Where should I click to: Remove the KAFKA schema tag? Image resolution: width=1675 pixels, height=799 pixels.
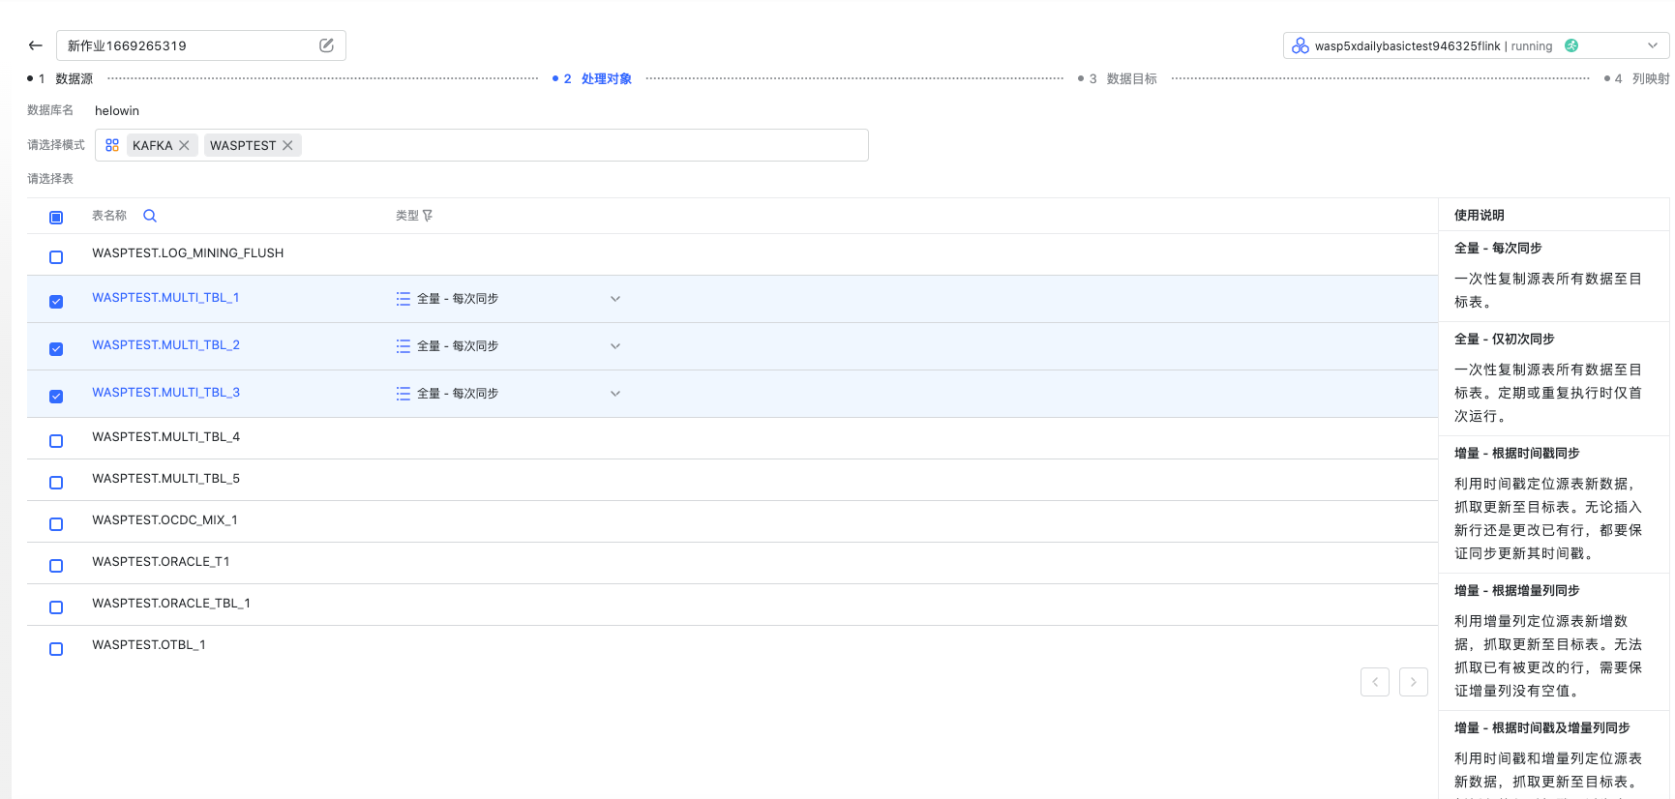tap(184, 145)
